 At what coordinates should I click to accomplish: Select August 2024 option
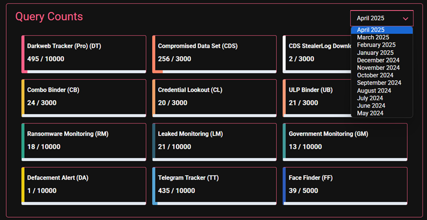point(382,90)
